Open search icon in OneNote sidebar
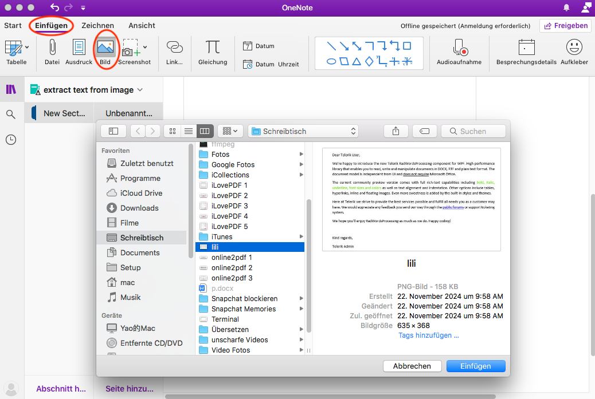Viewport: 595px width, 399px height. coord(11,114)
